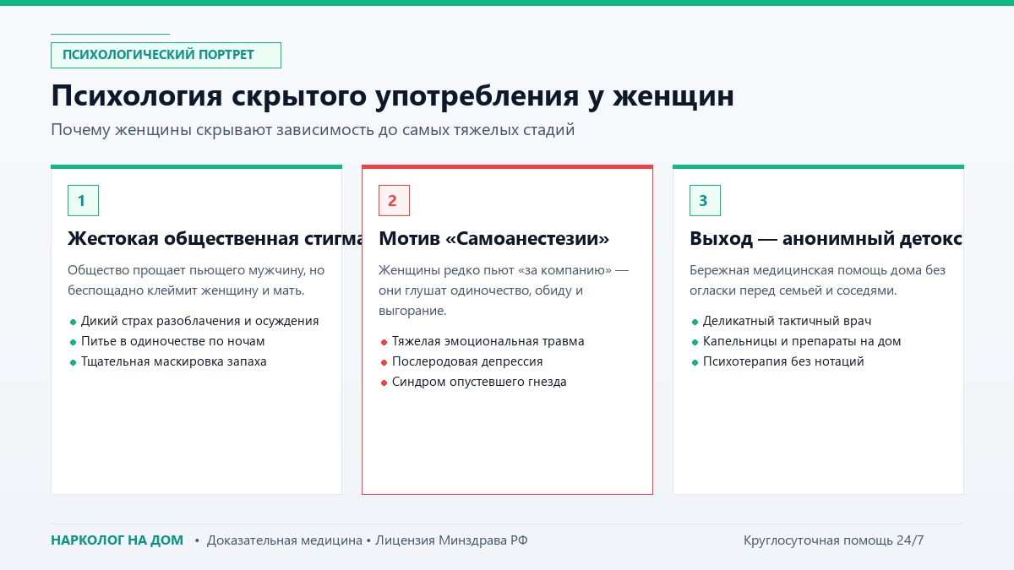Click number badge 1 on the first card
The image size is (1014, 570).
click(83, 200)
